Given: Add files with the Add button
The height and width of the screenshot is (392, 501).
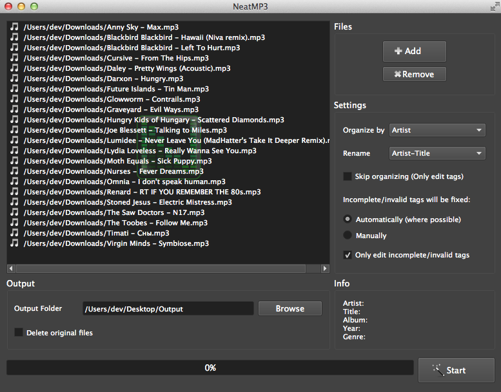Looking at the screenshot, I should (415, 51).
